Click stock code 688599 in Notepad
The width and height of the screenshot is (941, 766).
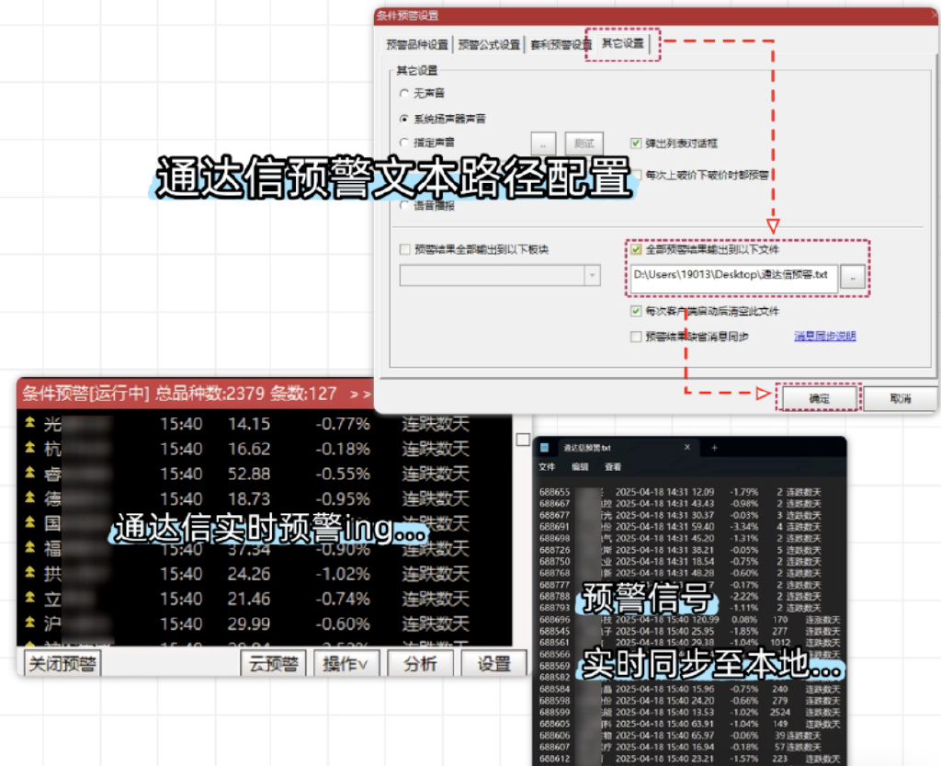pyautogui.click(x=554, y=712)
